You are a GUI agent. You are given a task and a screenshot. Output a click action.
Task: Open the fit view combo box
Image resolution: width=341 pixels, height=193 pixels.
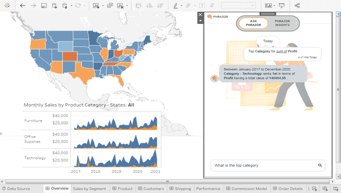(238, 6)
